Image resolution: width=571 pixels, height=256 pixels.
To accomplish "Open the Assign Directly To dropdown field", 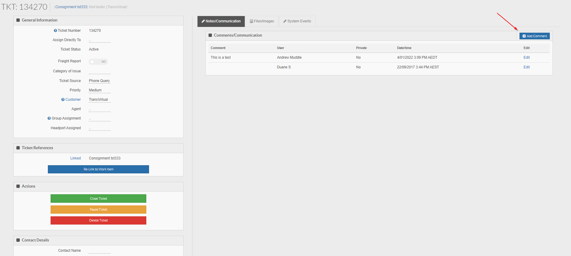I will point(100,40).
